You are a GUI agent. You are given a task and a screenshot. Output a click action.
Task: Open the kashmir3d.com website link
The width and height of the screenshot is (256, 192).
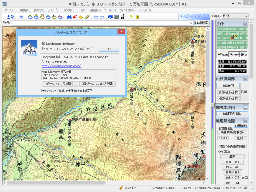(61, 66)
